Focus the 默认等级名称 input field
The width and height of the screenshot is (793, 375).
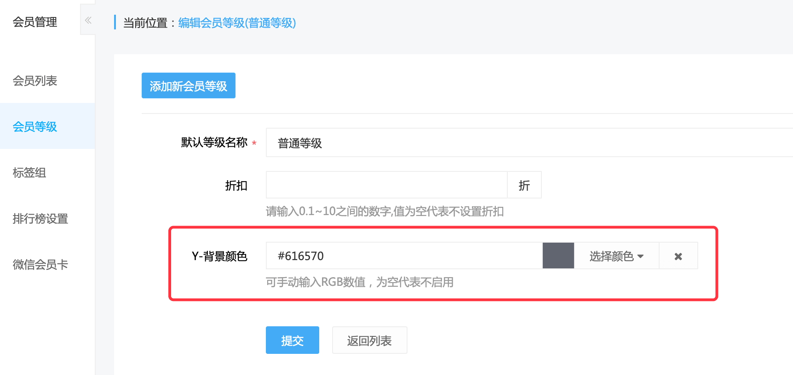[x=529, y=142]
